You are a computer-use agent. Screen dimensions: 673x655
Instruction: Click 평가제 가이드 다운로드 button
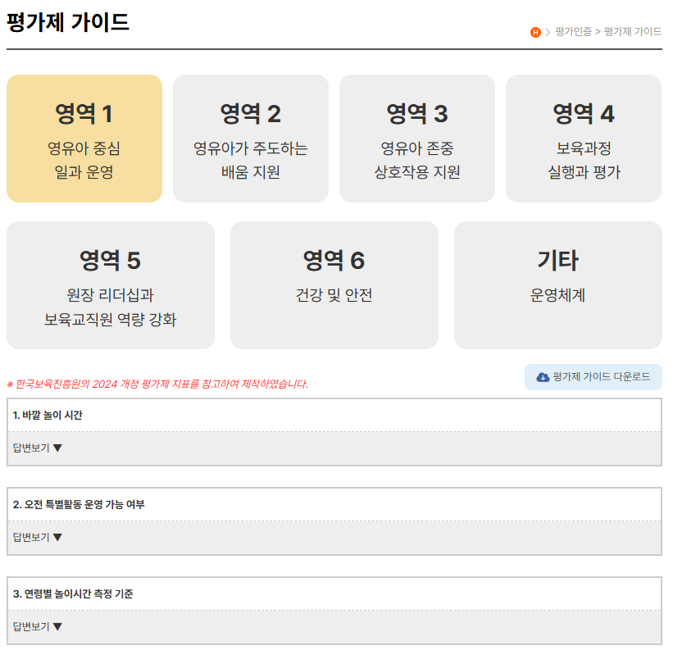(x=593, y=377)
